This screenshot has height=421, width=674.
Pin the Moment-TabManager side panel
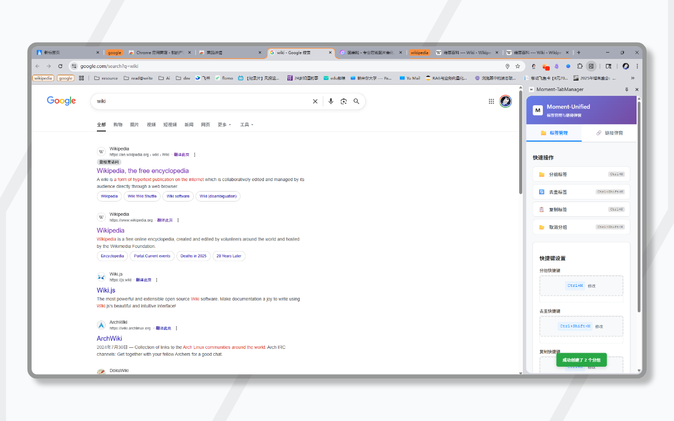point(627,89)
